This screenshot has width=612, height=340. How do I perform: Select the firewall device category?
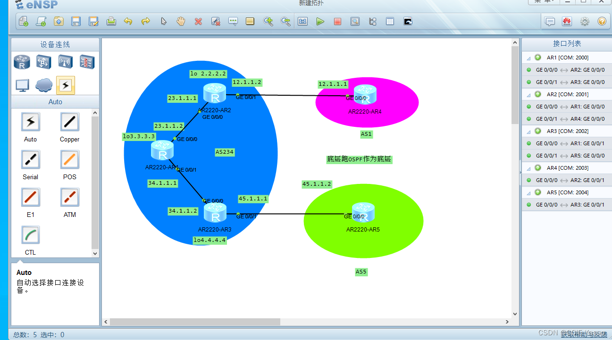coord(87,62)
